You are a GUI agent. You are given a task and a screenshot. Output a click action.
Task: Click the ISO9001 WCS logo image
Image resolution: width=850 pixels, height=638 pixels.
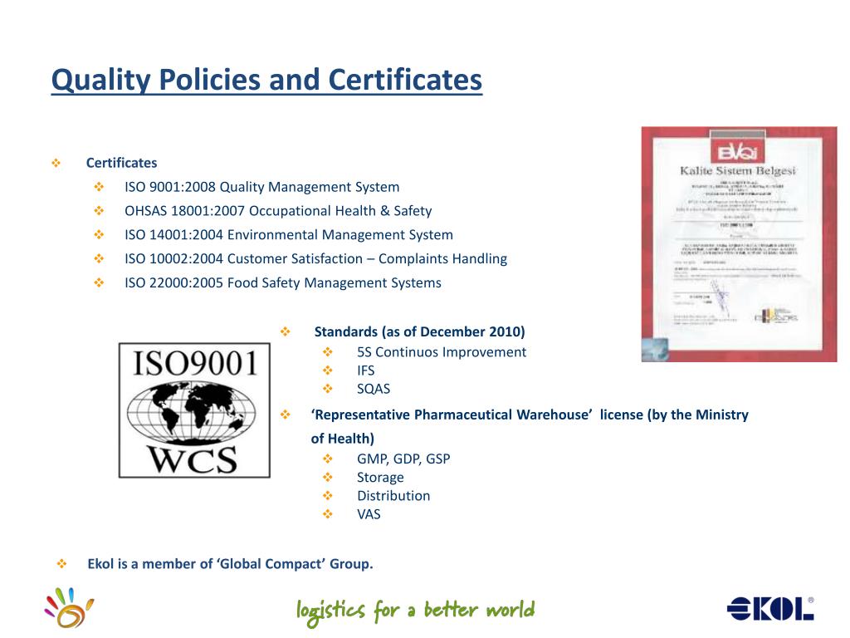point(194,410)
